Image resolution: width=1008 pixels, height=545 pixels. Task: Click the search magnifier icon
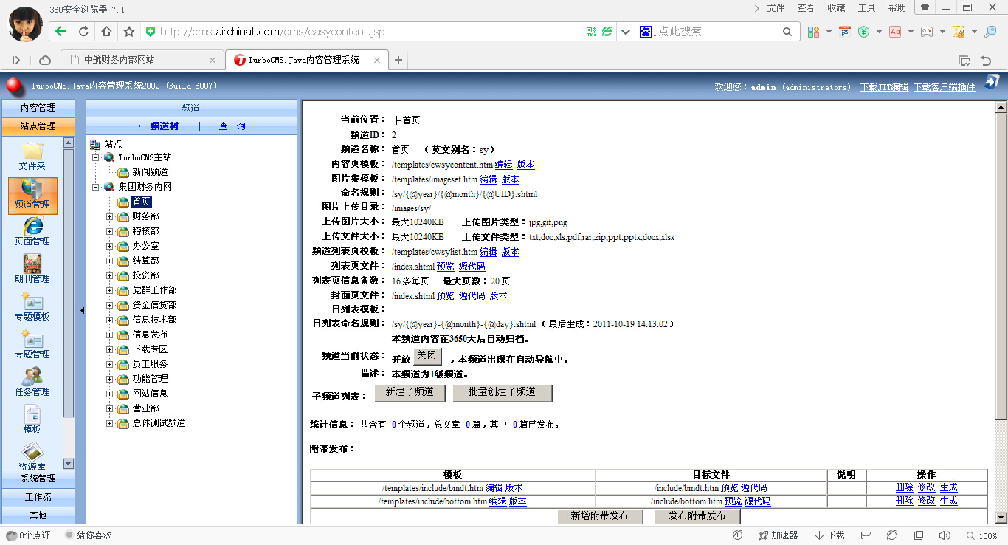[787, 32]
